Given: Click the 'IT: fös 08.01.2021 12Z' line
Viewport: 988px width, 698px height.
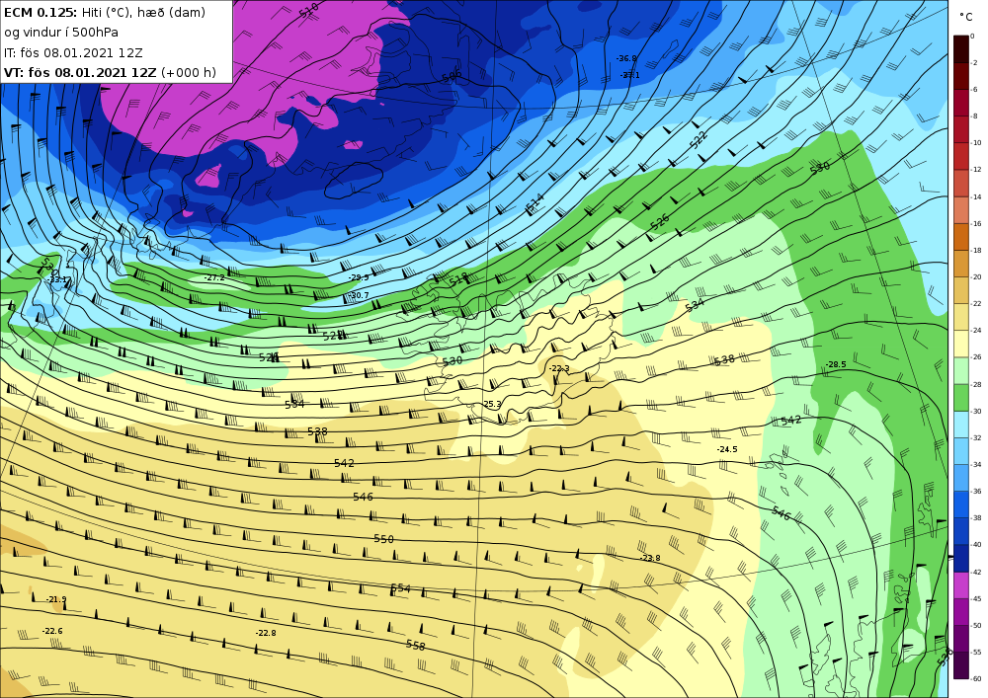Looking at the screenshot, I should (73, 52).
